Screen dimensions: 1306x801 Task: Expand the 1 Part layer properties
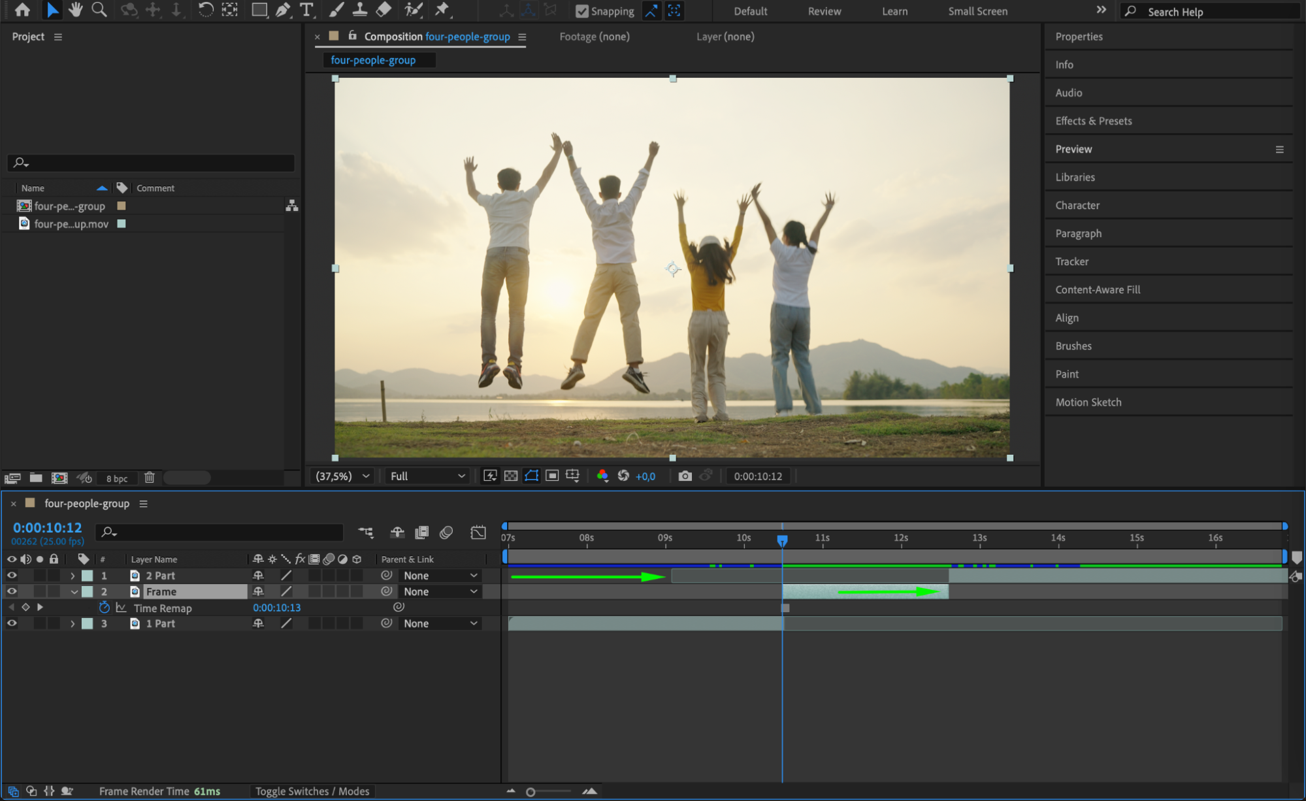tap(73, 624)
